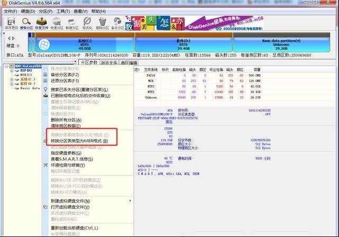Viewport: 339px width, 237px height.
Task: Click the 容量 column header
Action: 257,70
